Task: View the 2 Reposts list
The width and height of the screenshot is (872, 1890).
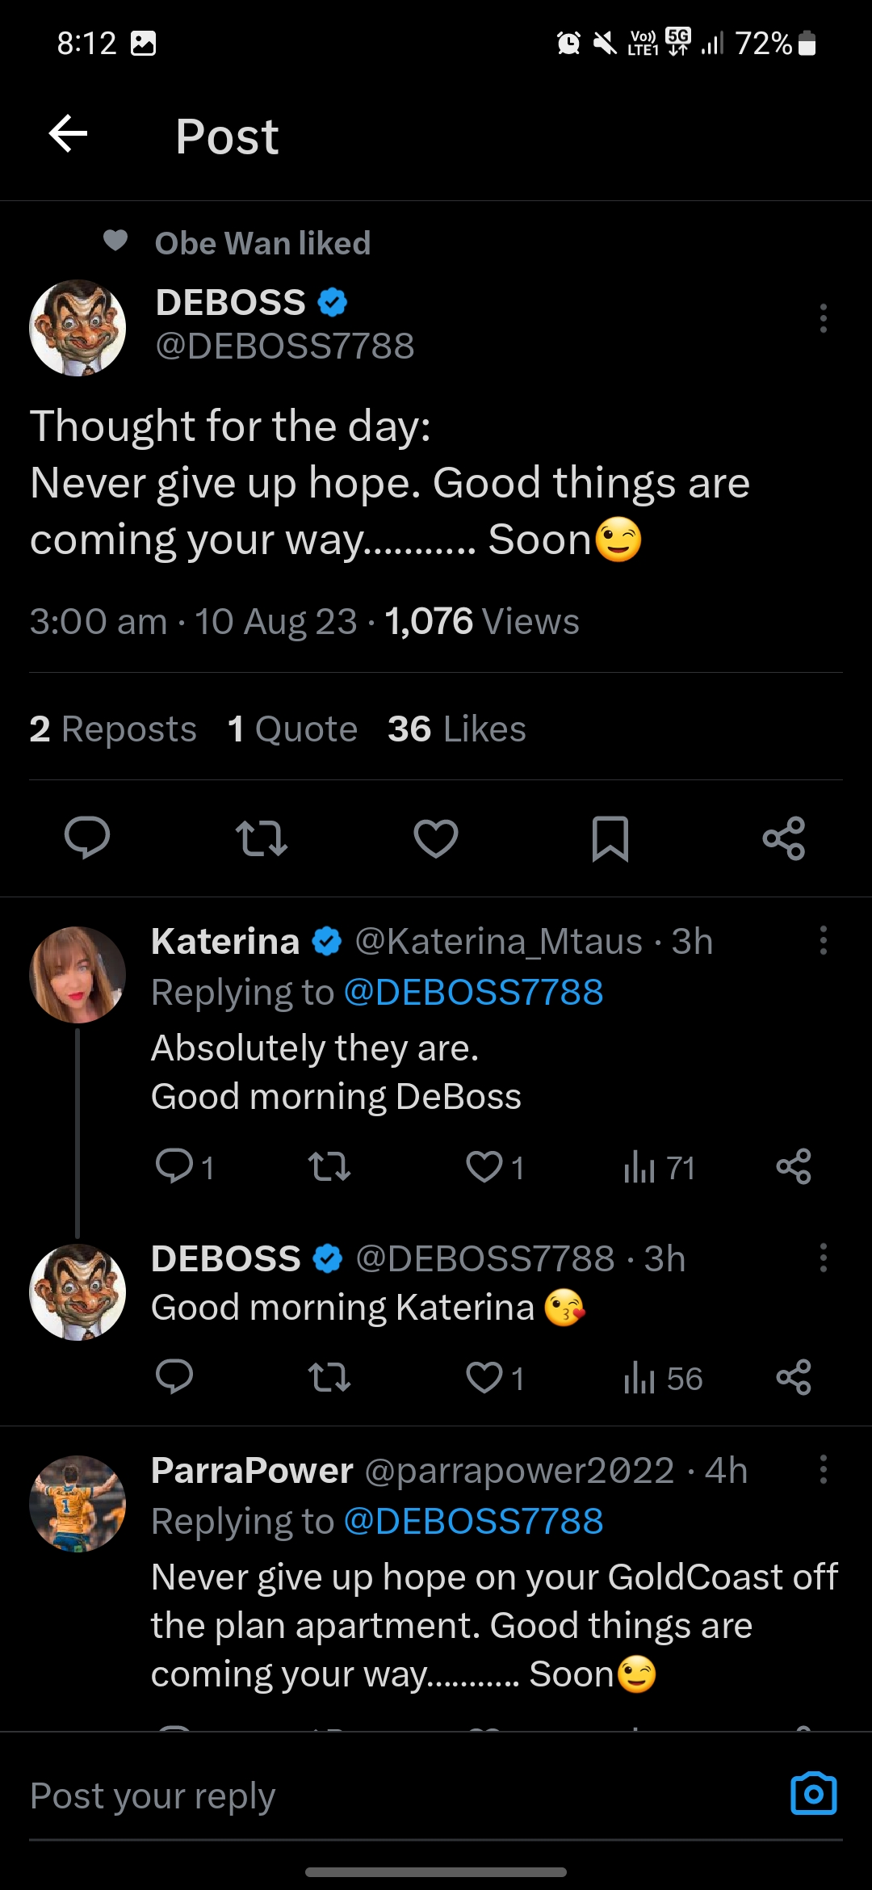Action: pos(113,729)
